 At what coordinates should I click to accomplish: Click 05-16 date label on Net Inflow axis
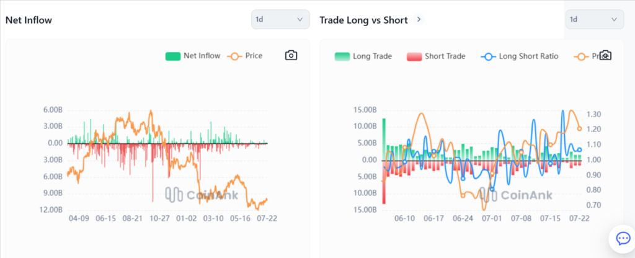click(240, 218)
